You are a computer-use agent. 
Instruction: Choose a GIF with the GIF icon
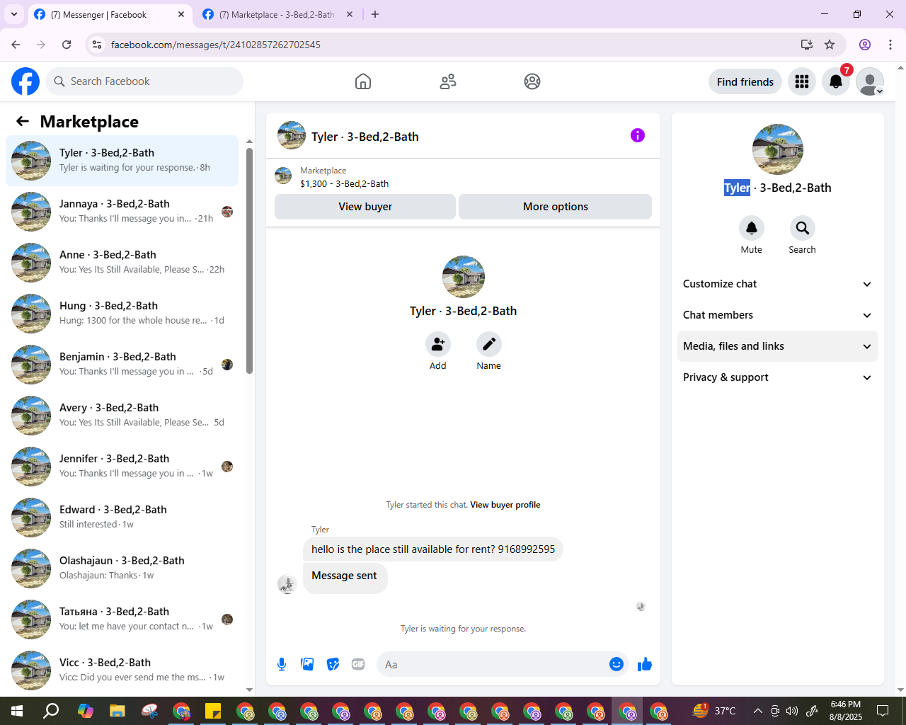[358, 664]
